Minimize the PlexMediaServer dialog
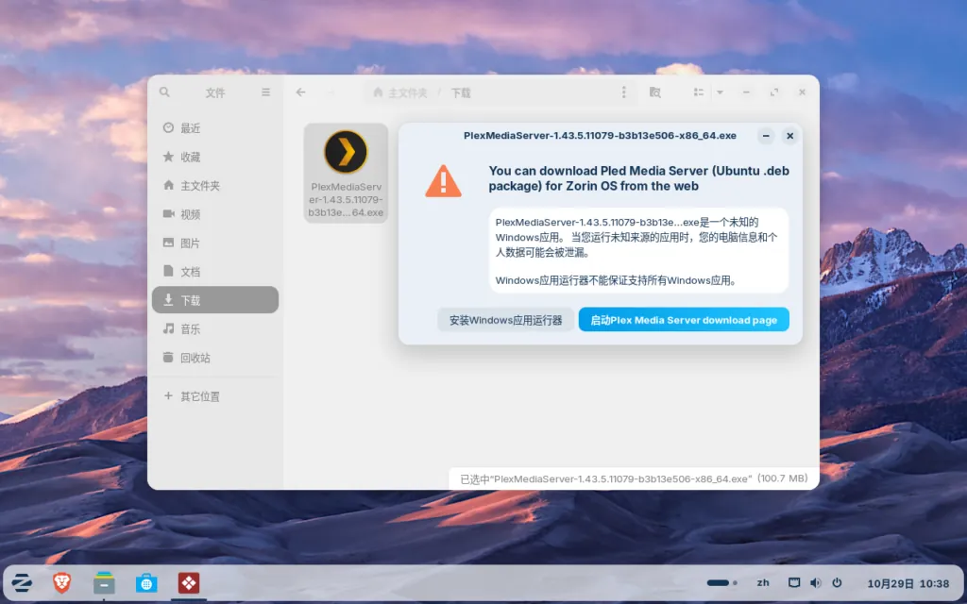The width and height of the screenshot is (967, 604). (x=766, y=136)
